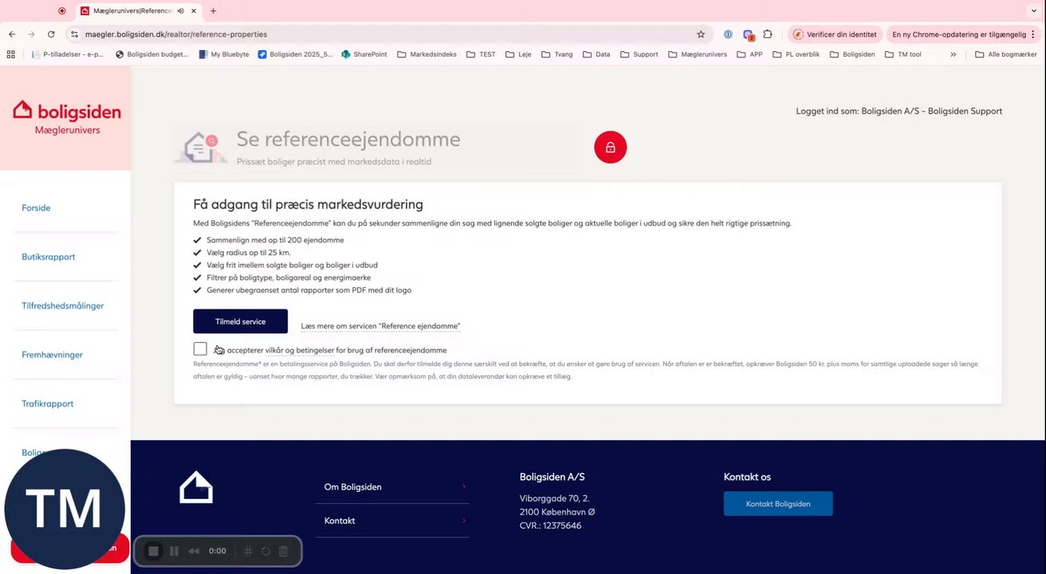Select Fremhævninger in the sidebar
Screen dimensions: 1046x574
click(53, 355)
